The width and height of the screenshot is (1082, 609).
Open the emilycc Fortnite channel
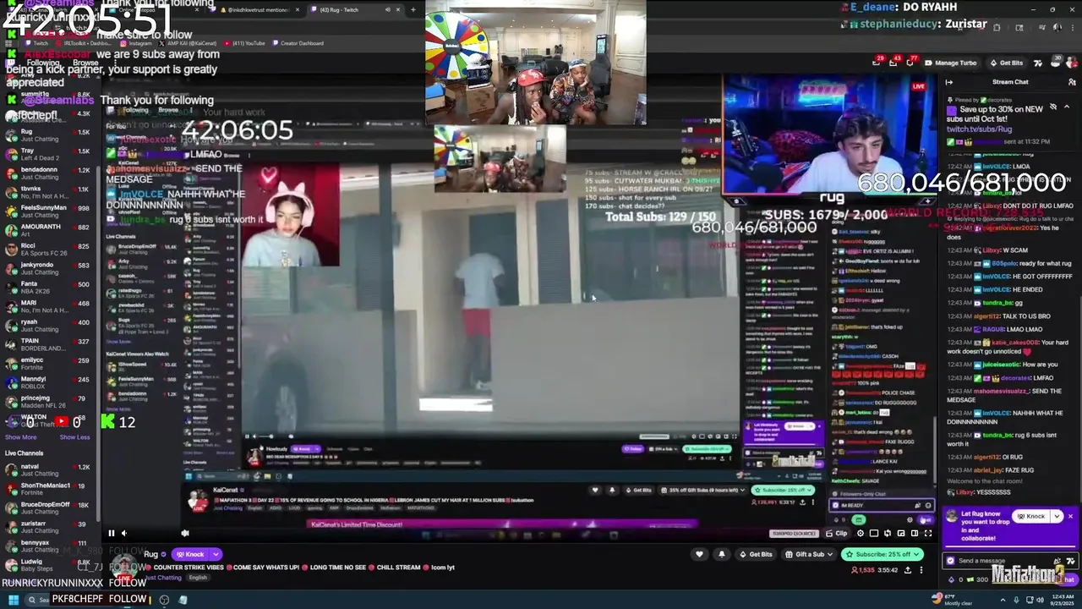(x=48, y=364)
